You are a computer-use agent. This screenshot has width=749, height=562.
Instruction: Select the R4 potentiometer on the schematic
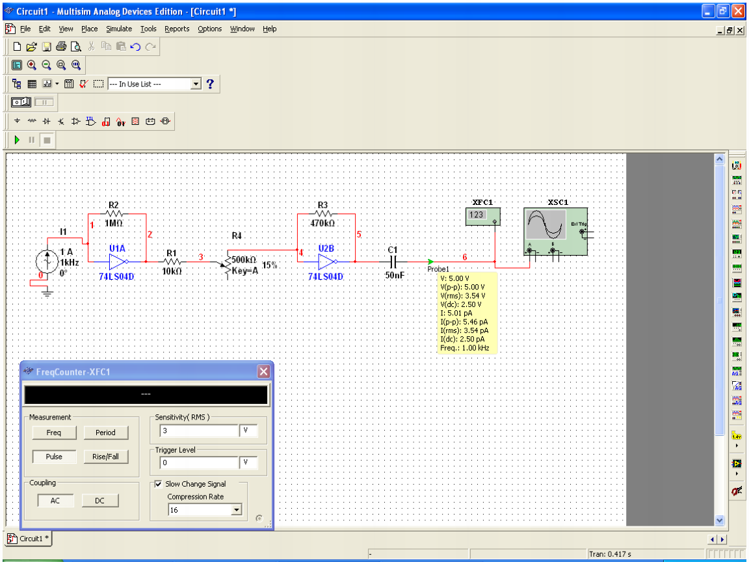click(x=228, y=265)
